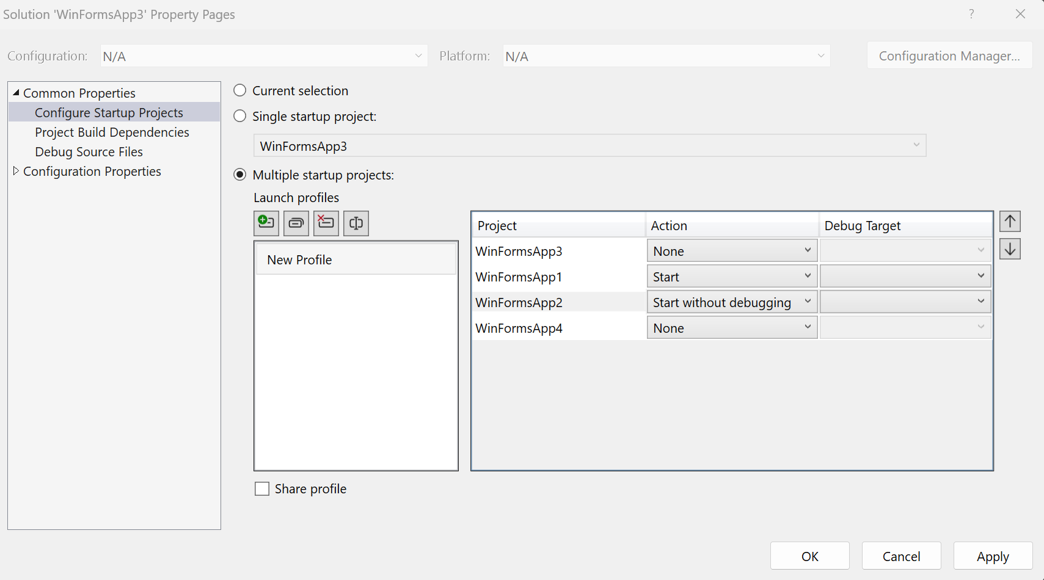
Task: Open the Configuration Manager dialog
Action: tap(949, 55)
